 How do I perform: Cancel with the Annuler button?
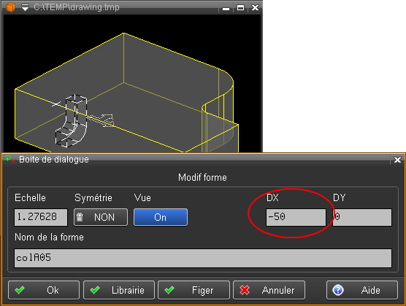pyautogui.click(x=269, y=290)
